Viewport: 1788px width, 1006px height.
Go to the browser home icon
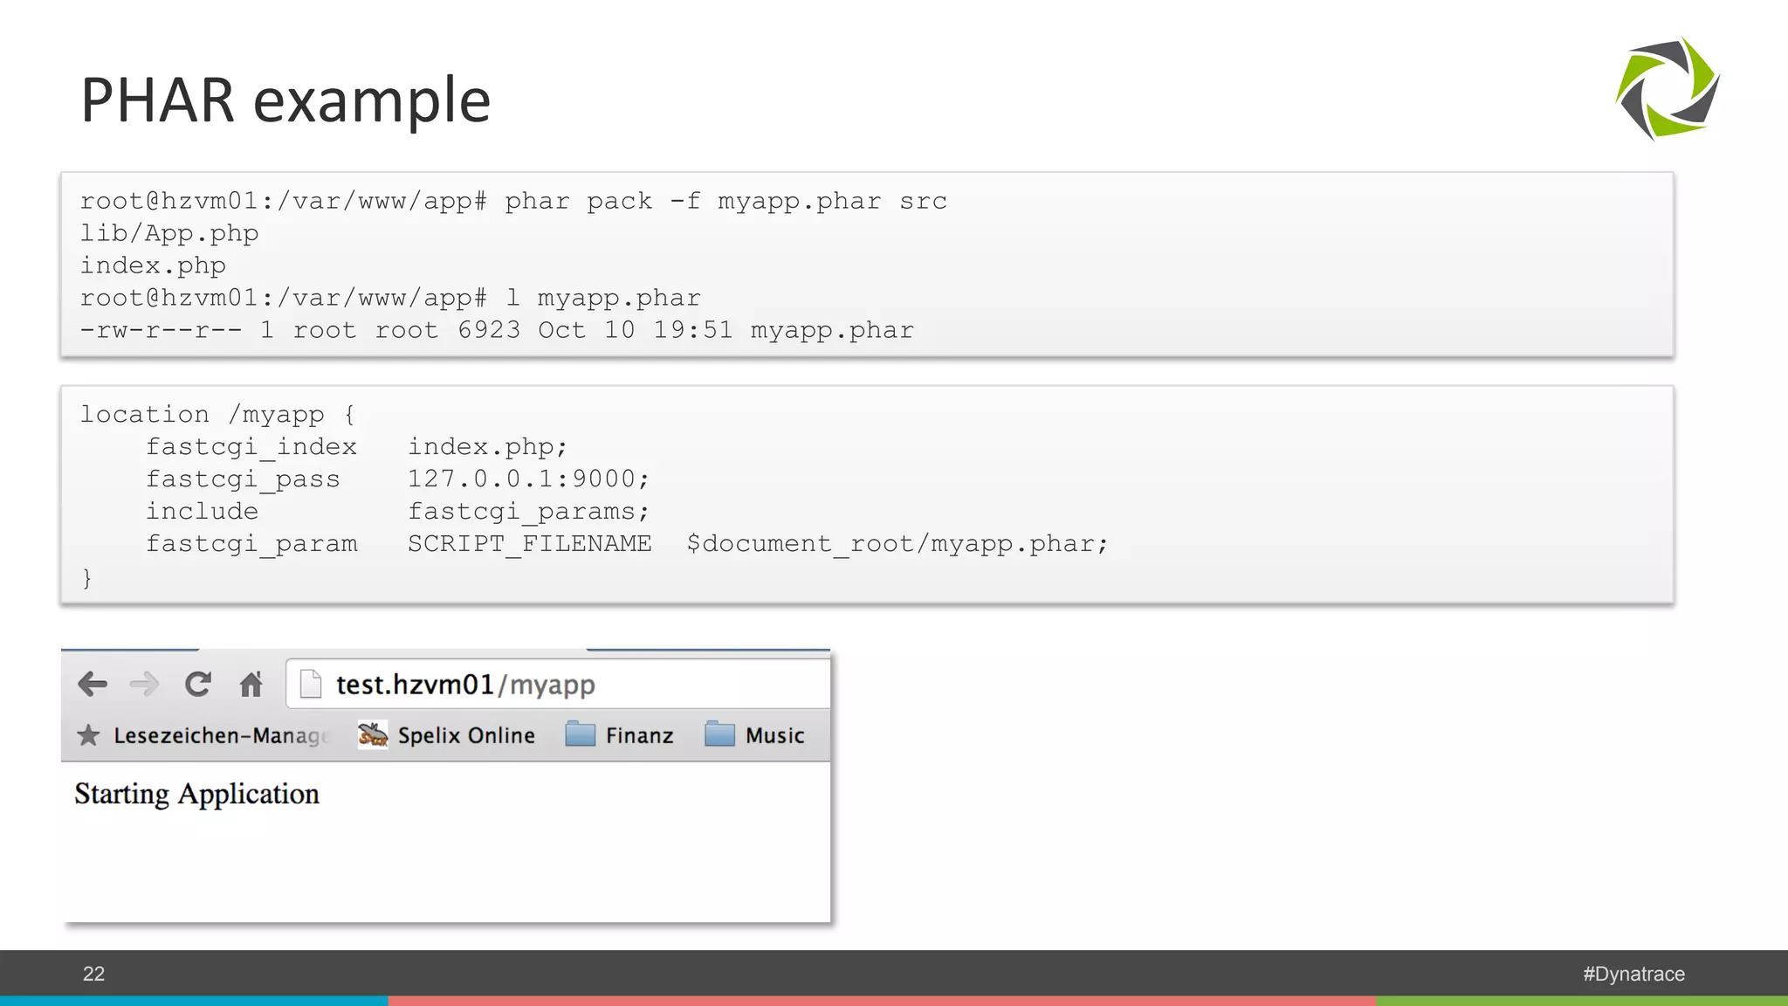(x=251, y=684)
